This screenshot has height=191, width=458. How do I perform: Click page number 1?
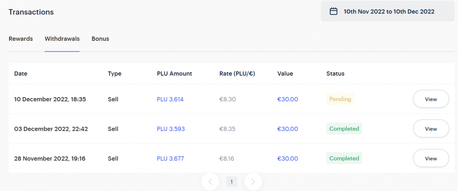232,182
